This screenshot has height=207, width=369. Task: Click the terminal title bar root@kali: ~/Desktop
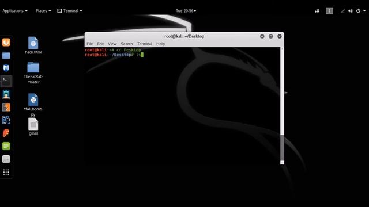click(x=184, y=36)
